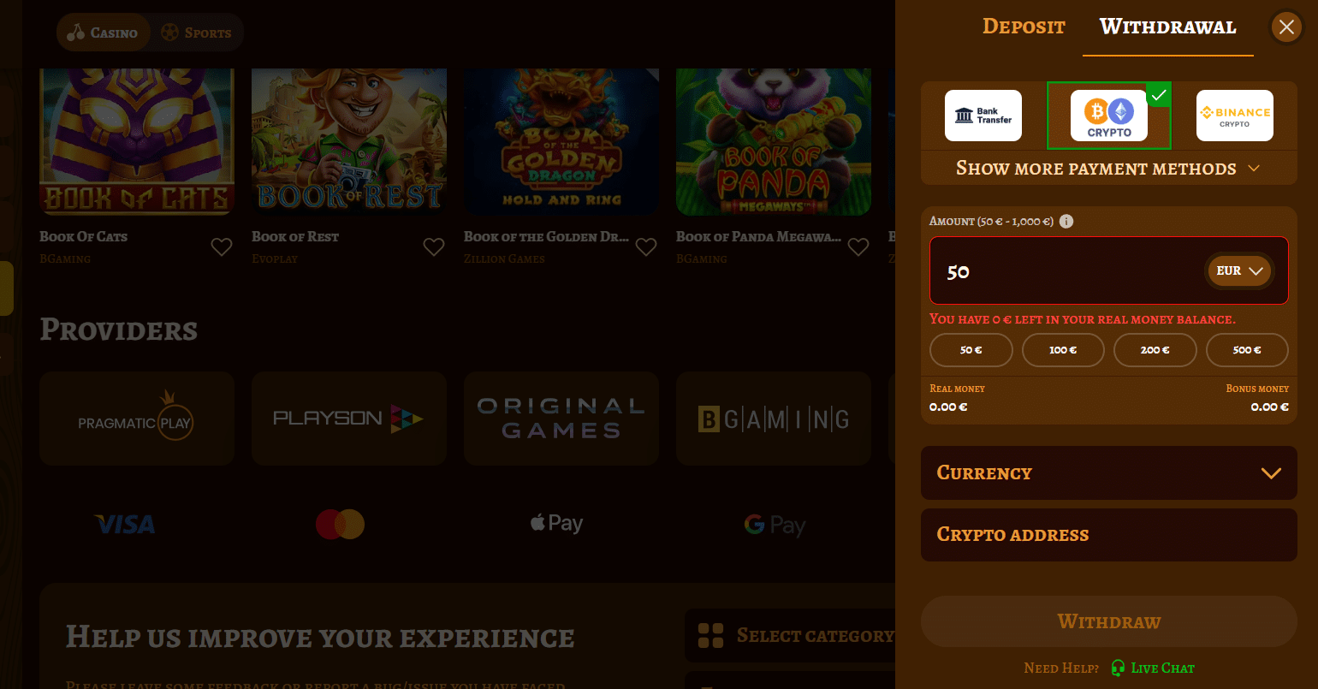
Task: Expand the Currency selector
Action: 1109,472
